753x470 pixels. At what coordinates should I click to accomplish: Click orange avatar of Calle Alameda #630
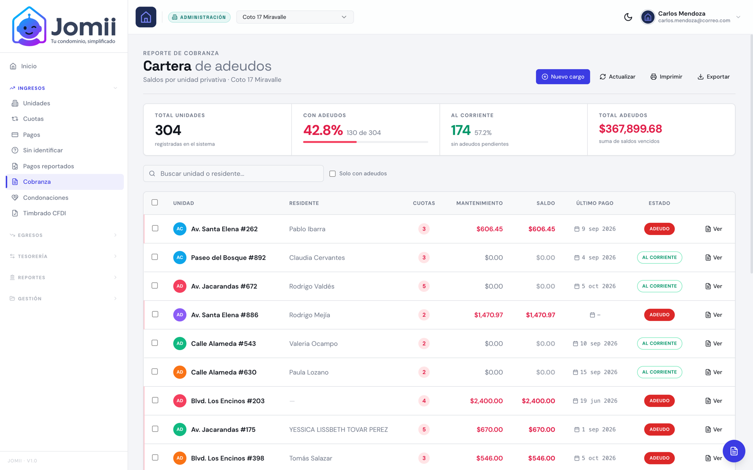(180, 372)
